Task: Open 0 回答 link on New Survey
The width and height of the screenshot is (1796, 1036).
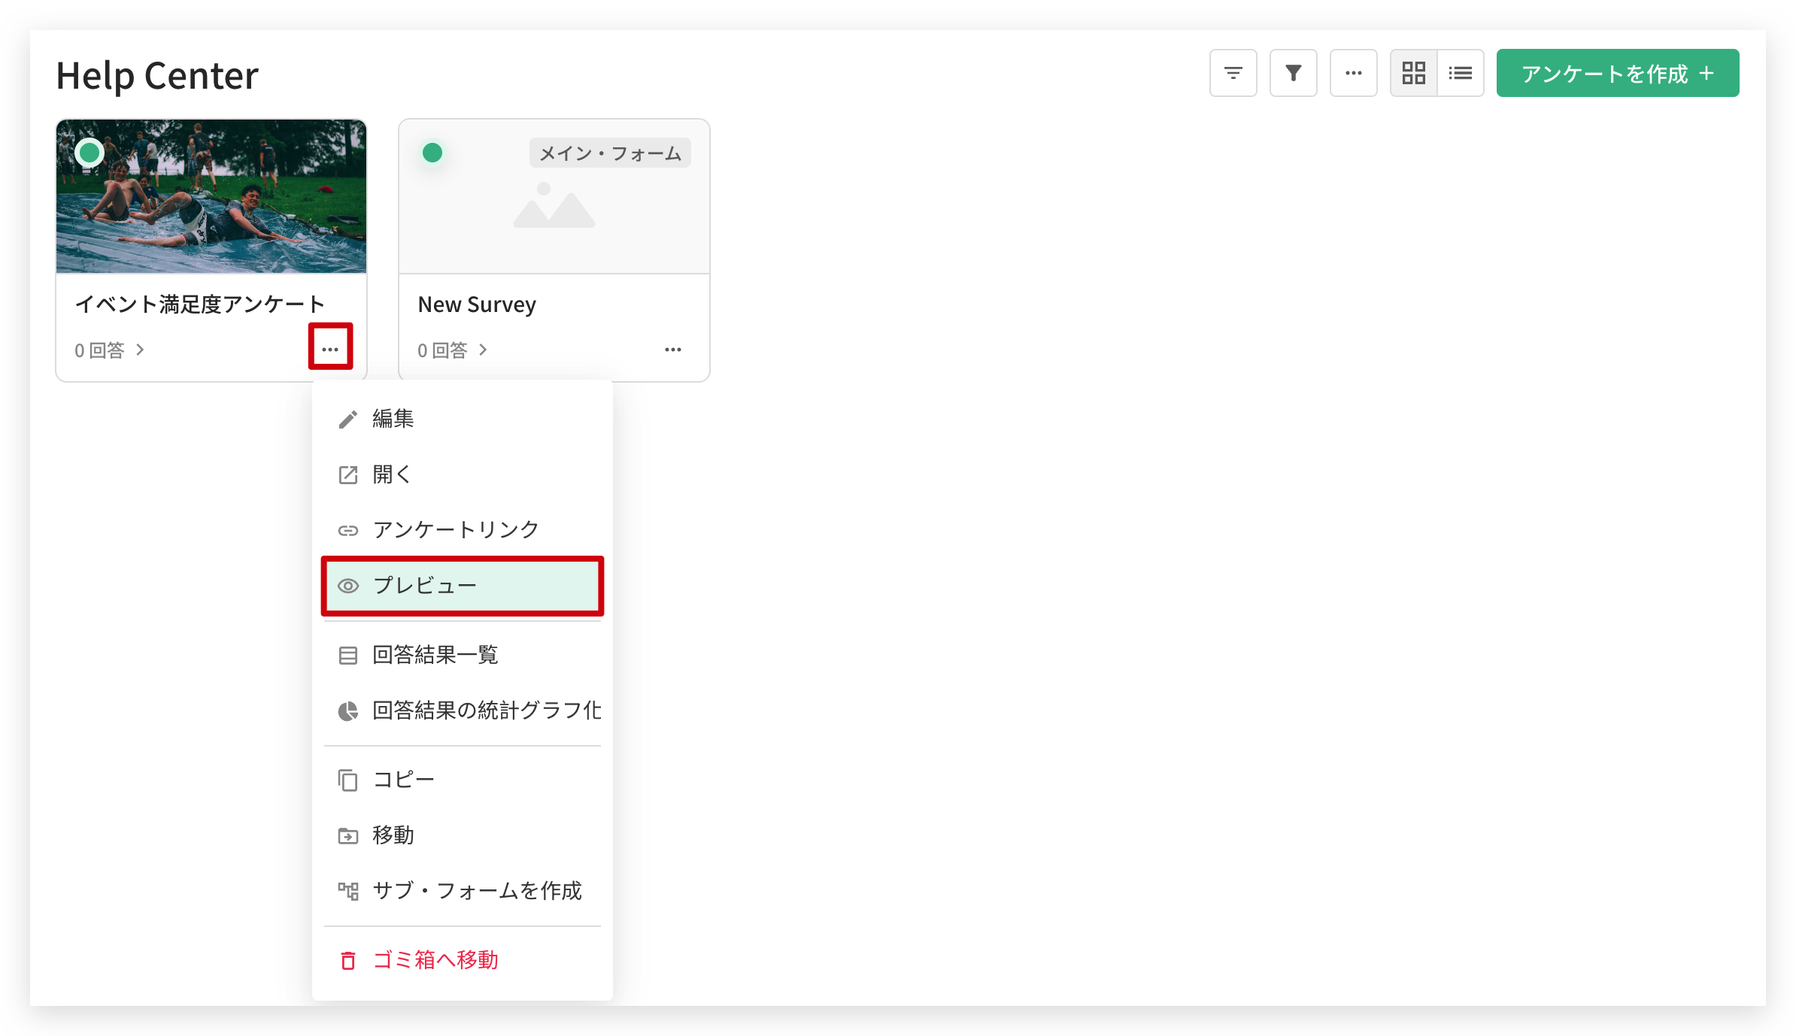Action: point(452,350)
